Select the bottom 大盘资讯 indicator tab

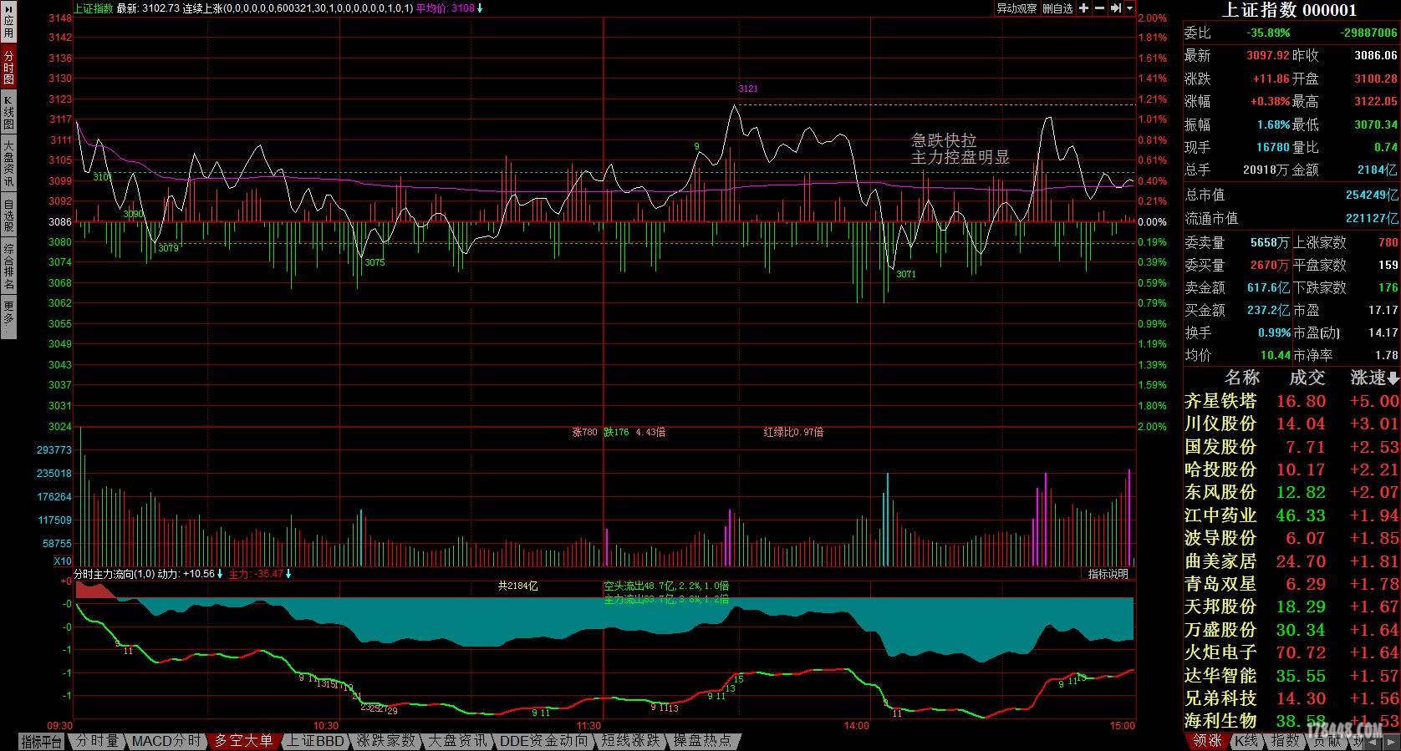coord(456,741)
